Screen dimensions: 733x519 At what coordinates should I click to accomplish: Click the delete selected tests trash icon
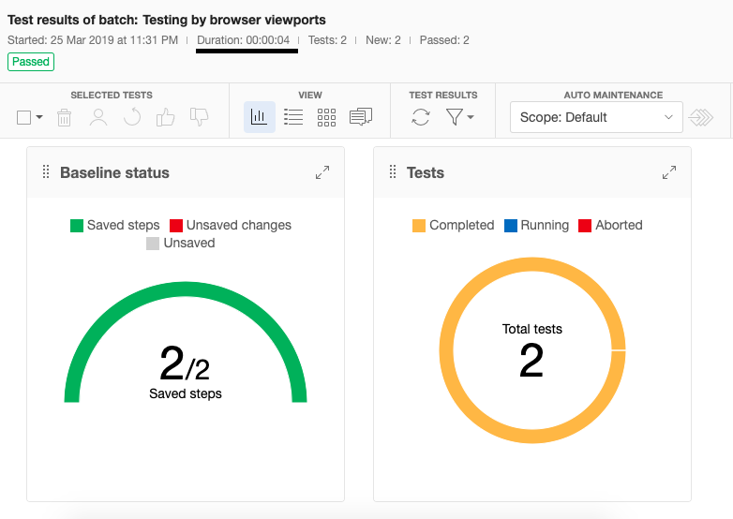[x=64, y=117]
